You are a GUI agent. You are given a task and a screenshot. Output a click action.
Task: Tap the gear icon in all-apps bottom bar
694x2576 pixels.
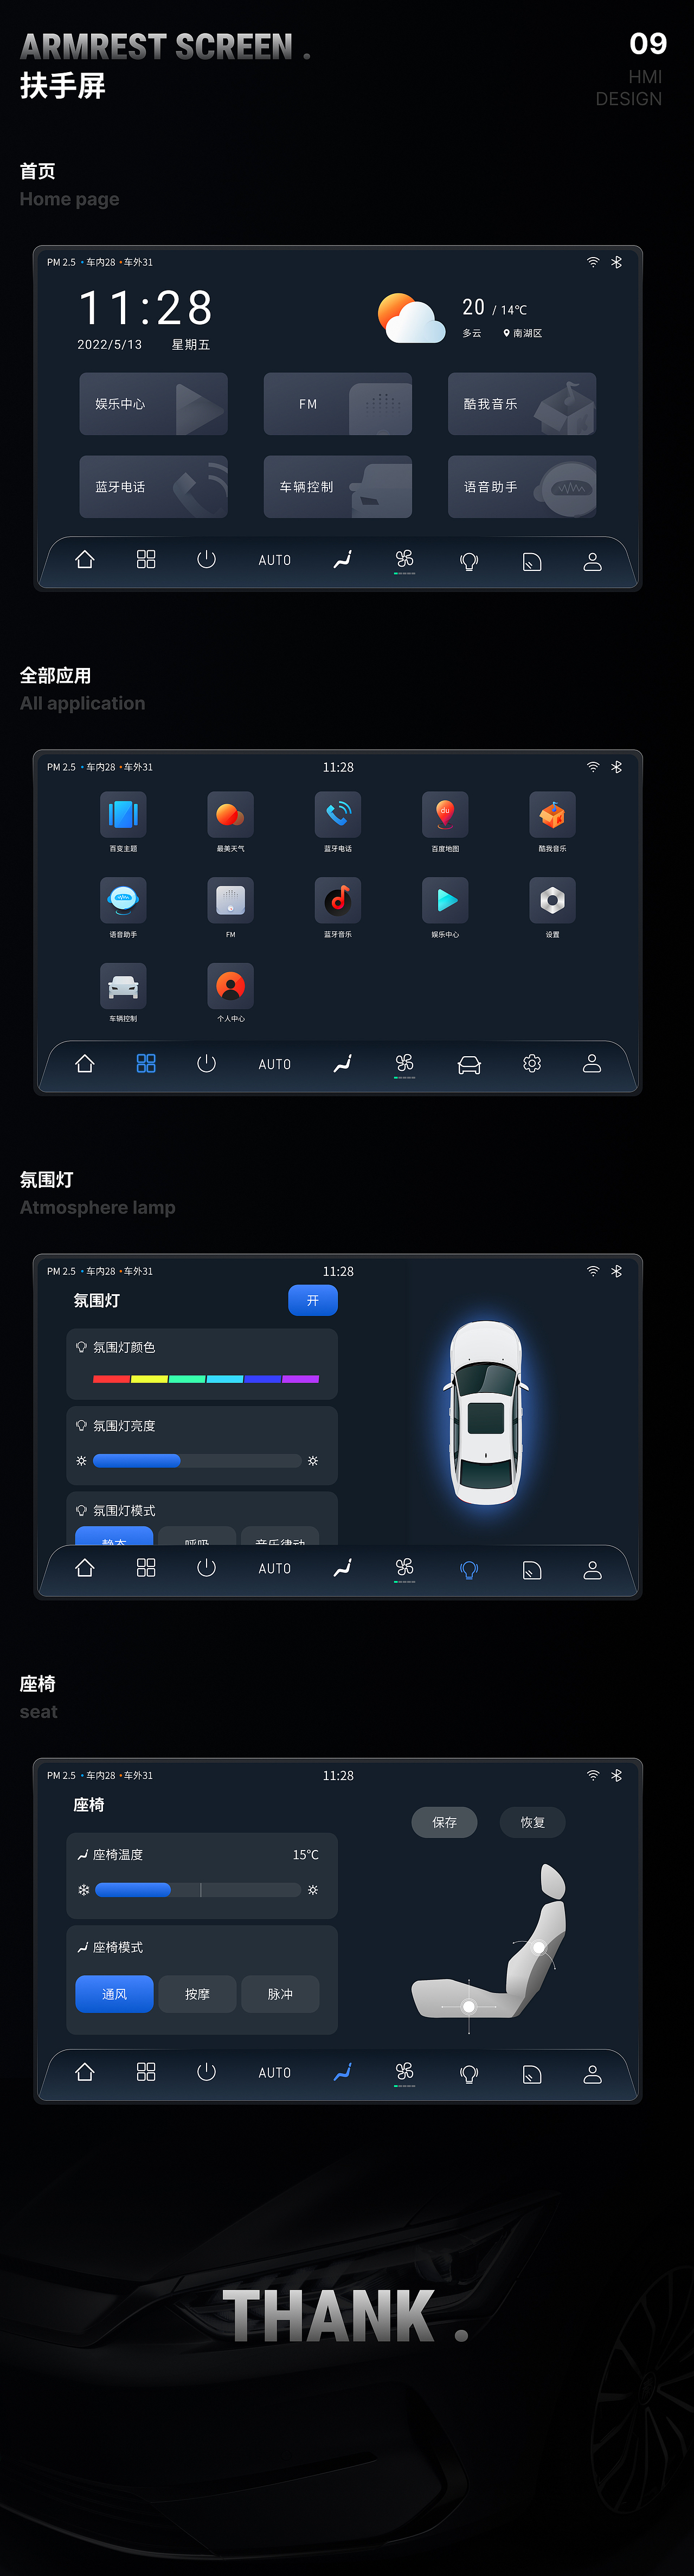click(532, 1063)
